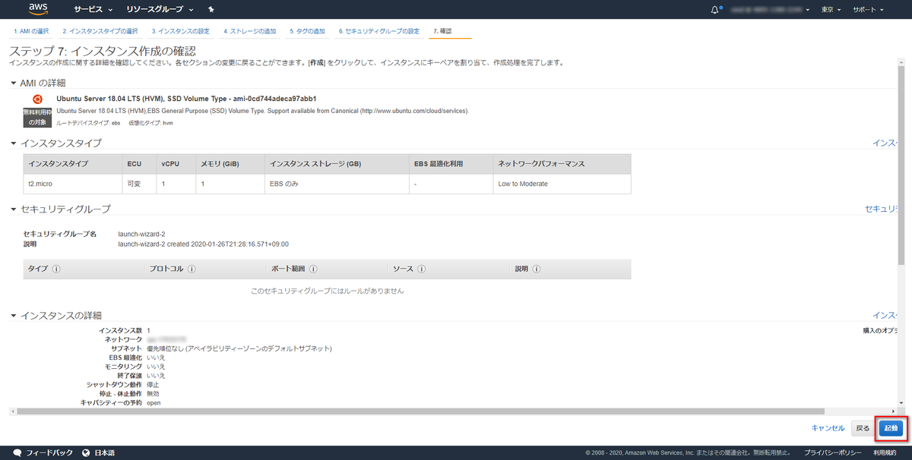Image resolution: width=912 pixels, height=460 pixels.
Task: Click the Ubuntu AMI logo icon
Action: click(37, 99)
